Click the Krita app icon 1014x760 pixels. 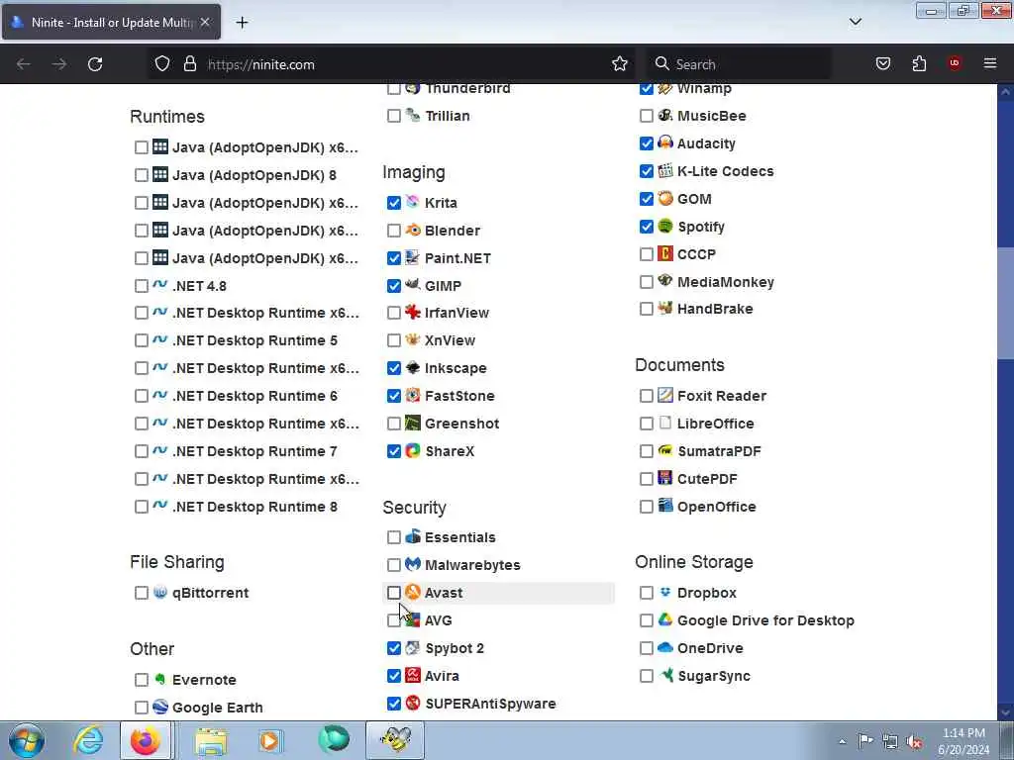[x=413, y=202]
